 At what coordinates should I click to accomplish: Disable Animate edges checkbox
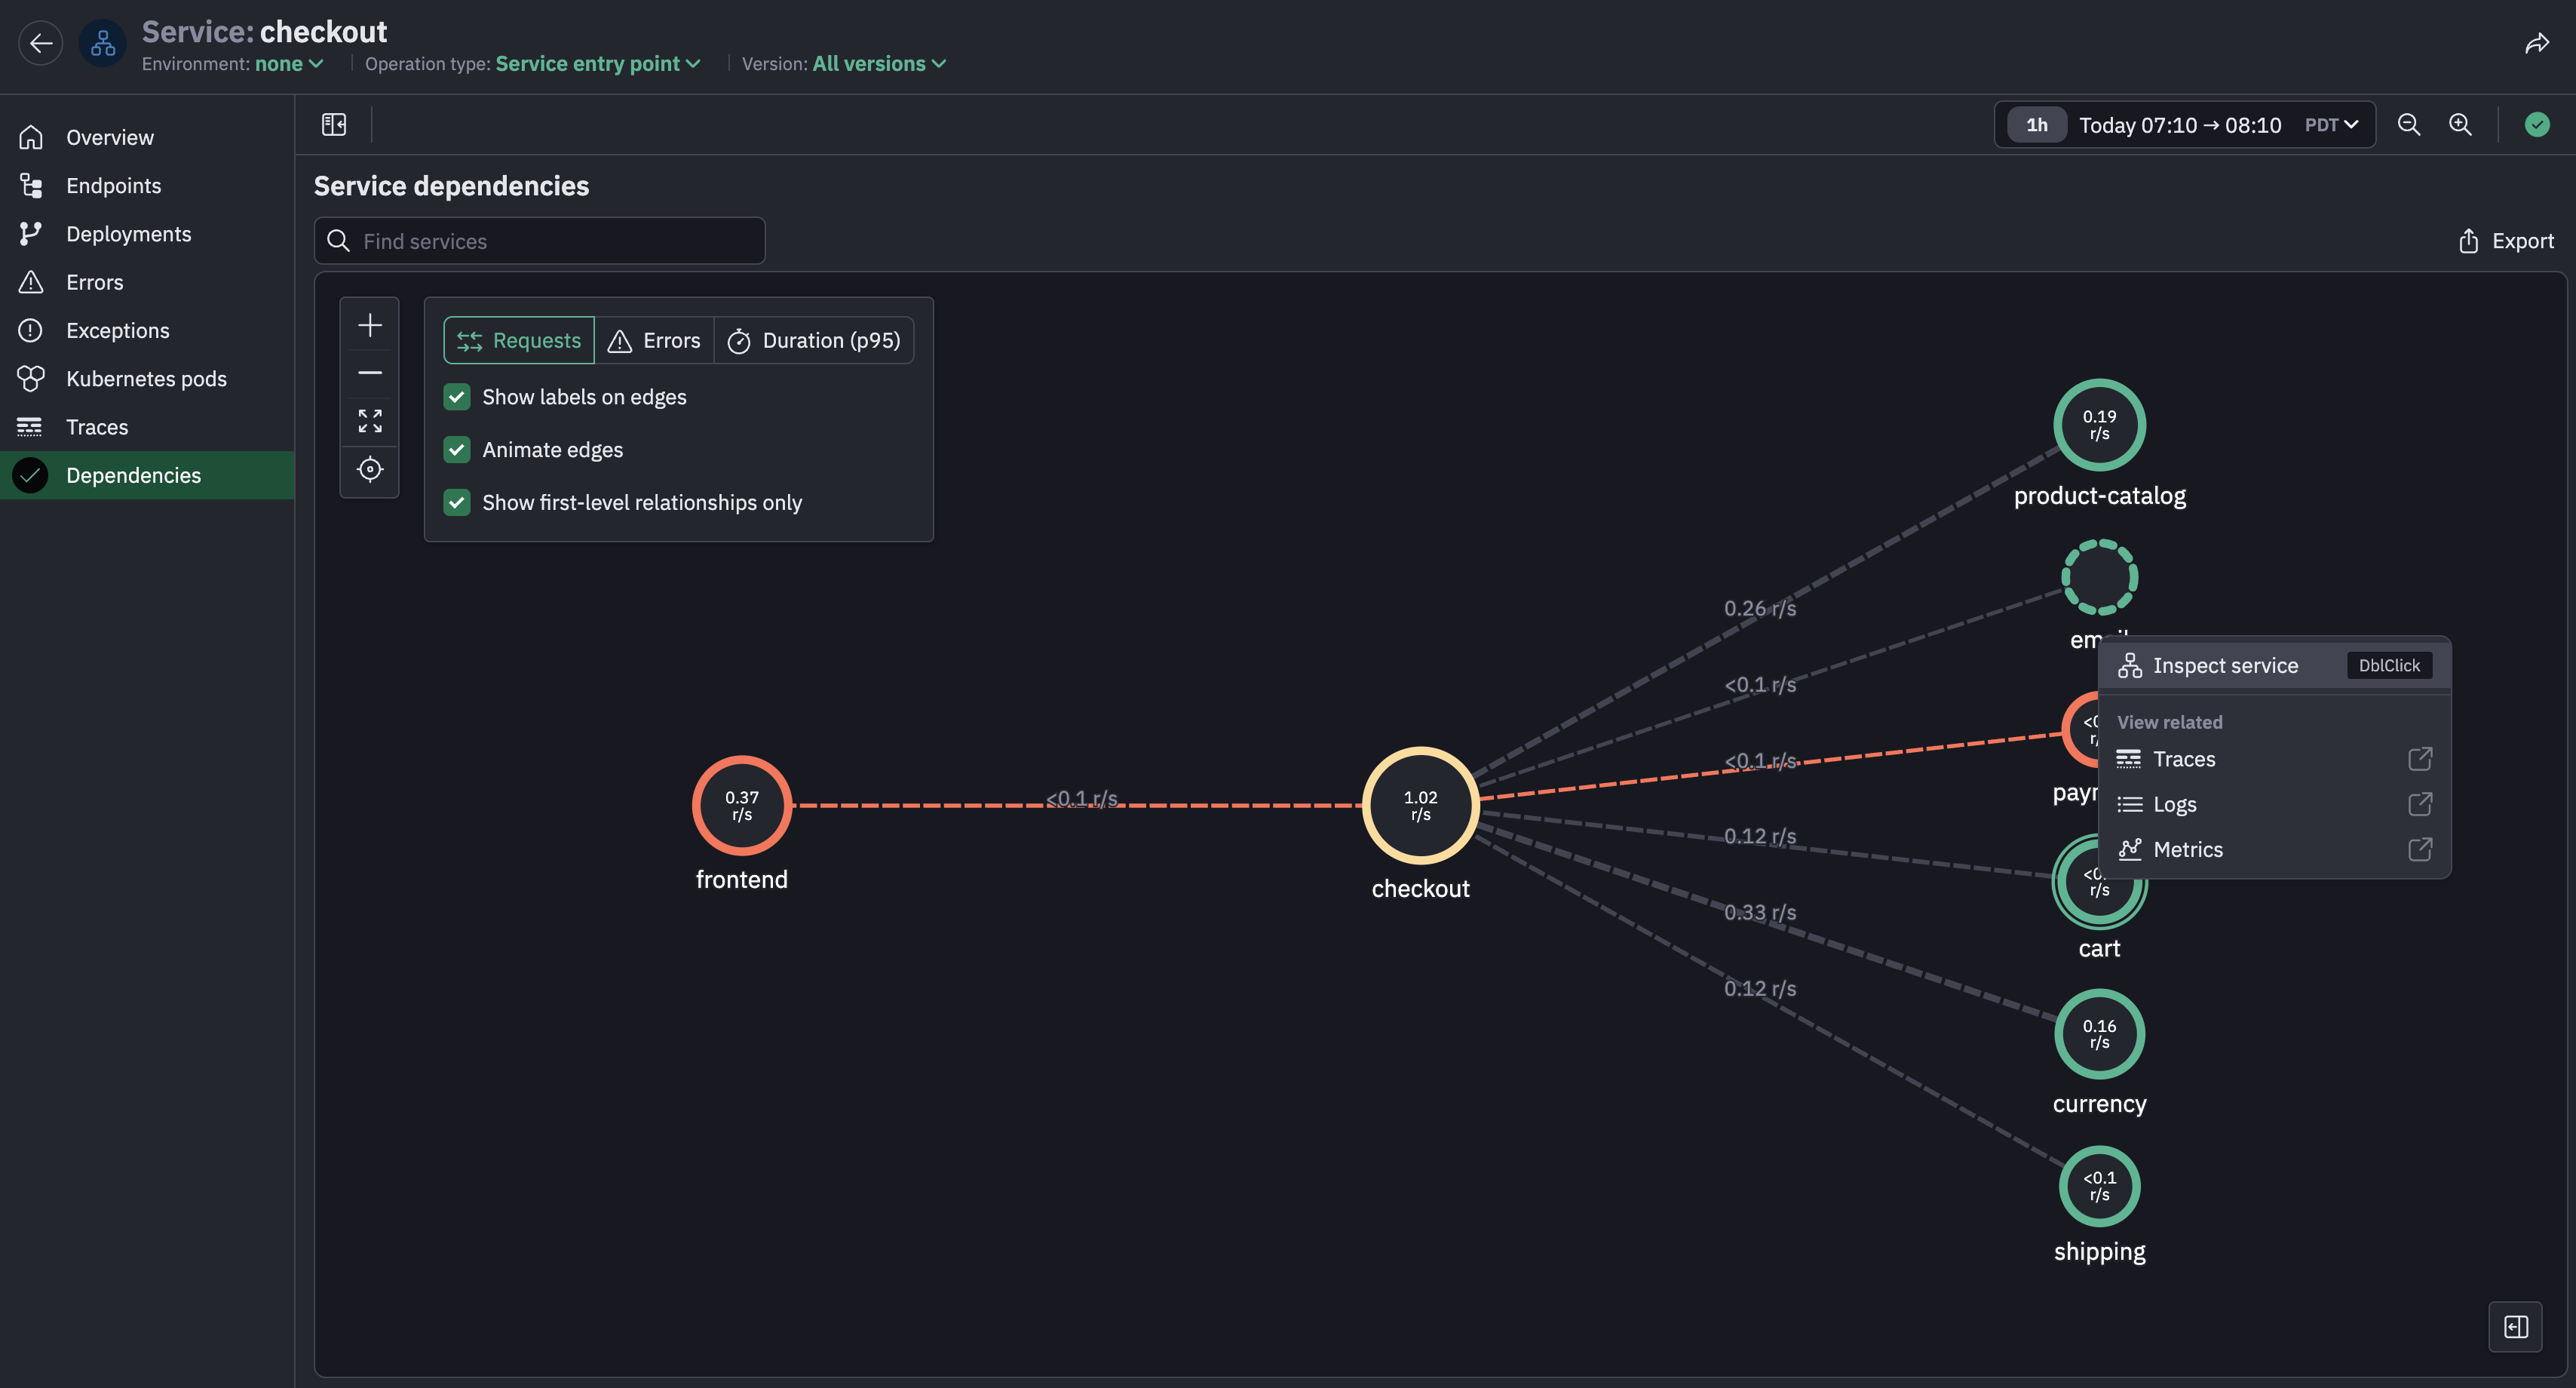click(457, 450)
